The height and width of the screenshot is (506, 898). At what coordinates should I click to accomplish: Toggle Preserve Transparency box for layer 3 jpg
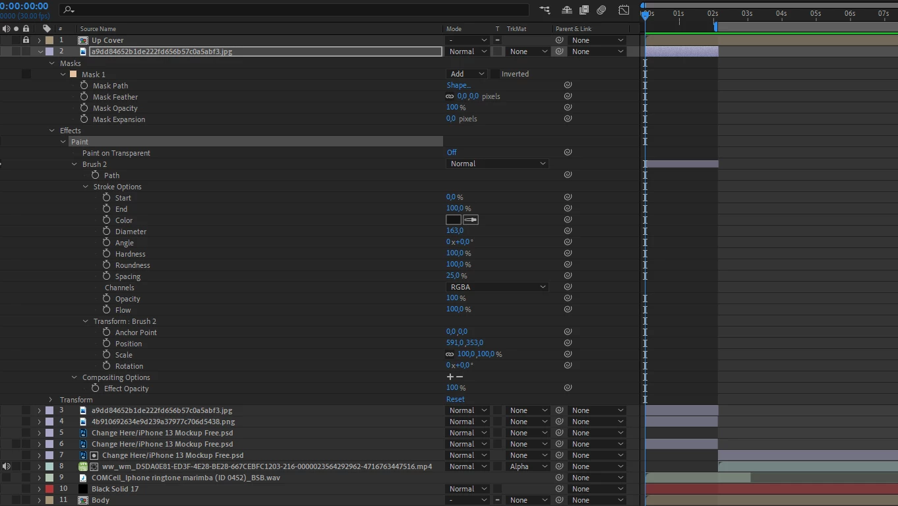pos(498,410)
